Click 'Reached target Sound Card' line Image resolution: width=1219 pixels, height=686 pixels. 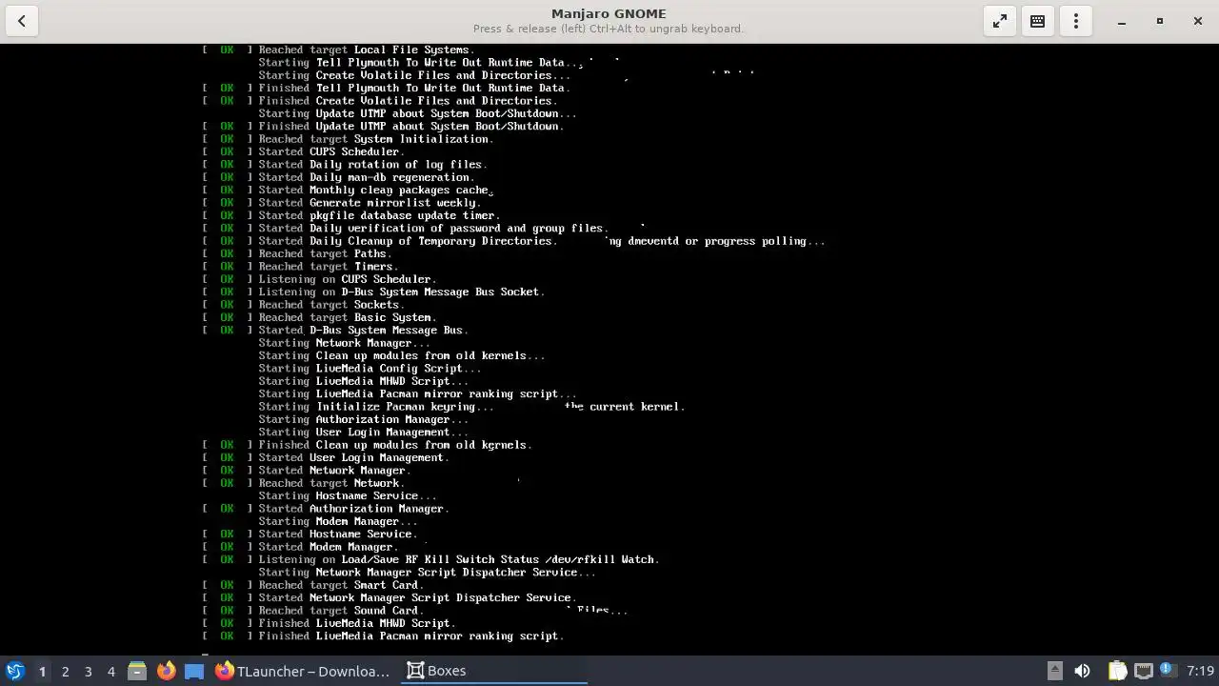312,611
